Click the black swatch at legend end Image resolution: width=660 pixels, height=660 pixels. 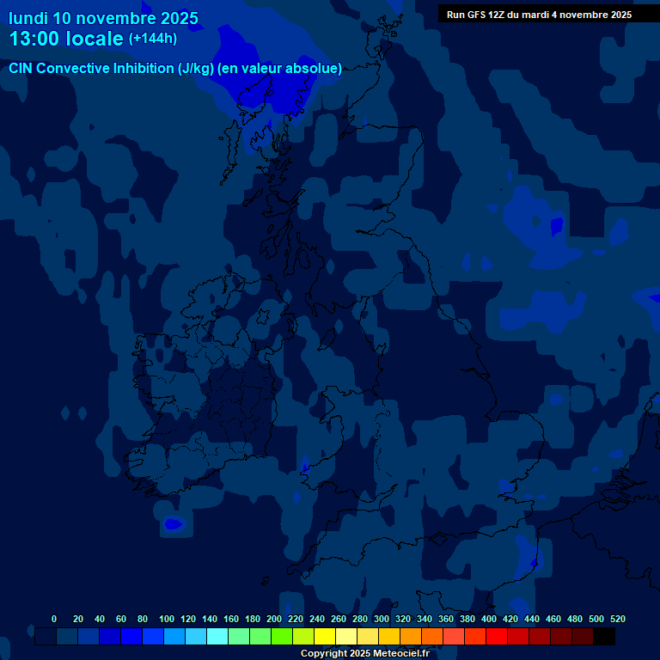[604, 637]
